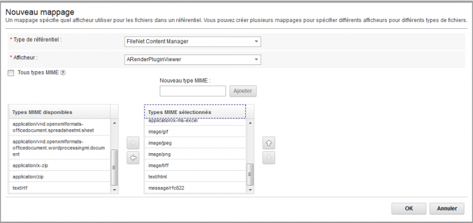Click the up arrow of available MIME types scrollbar
The image size is (473, 223).
tap(114, 123)
